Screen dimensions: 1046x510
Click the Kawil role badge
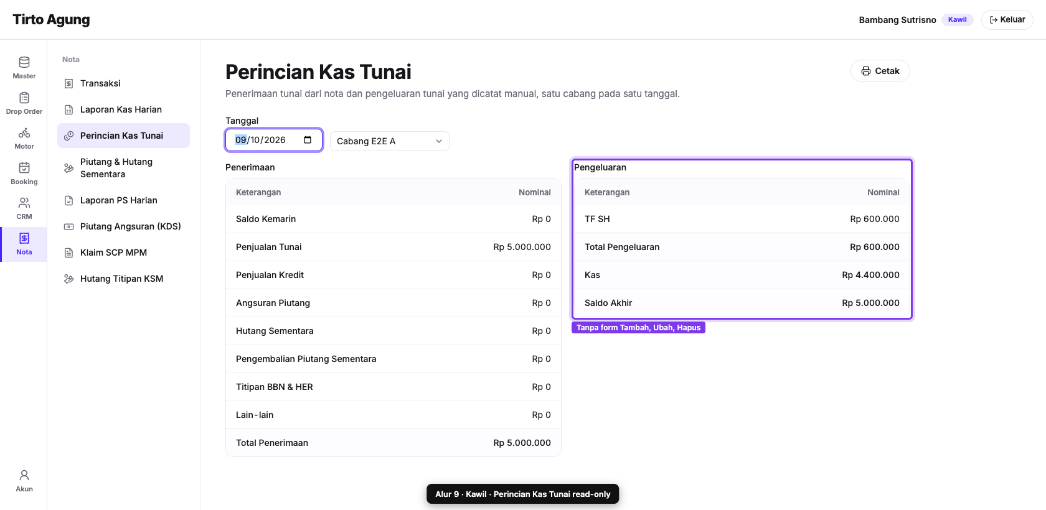coord(957,20)
